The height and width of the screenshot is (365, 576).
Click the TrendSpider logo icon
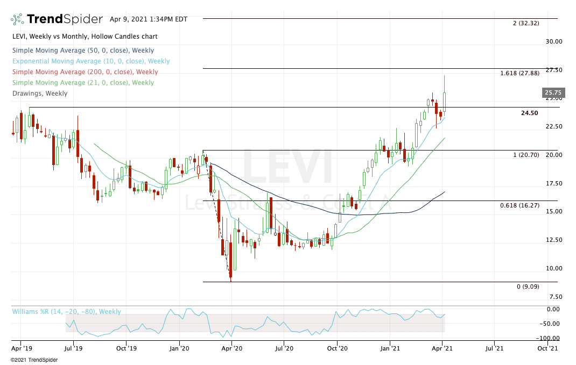17,19
